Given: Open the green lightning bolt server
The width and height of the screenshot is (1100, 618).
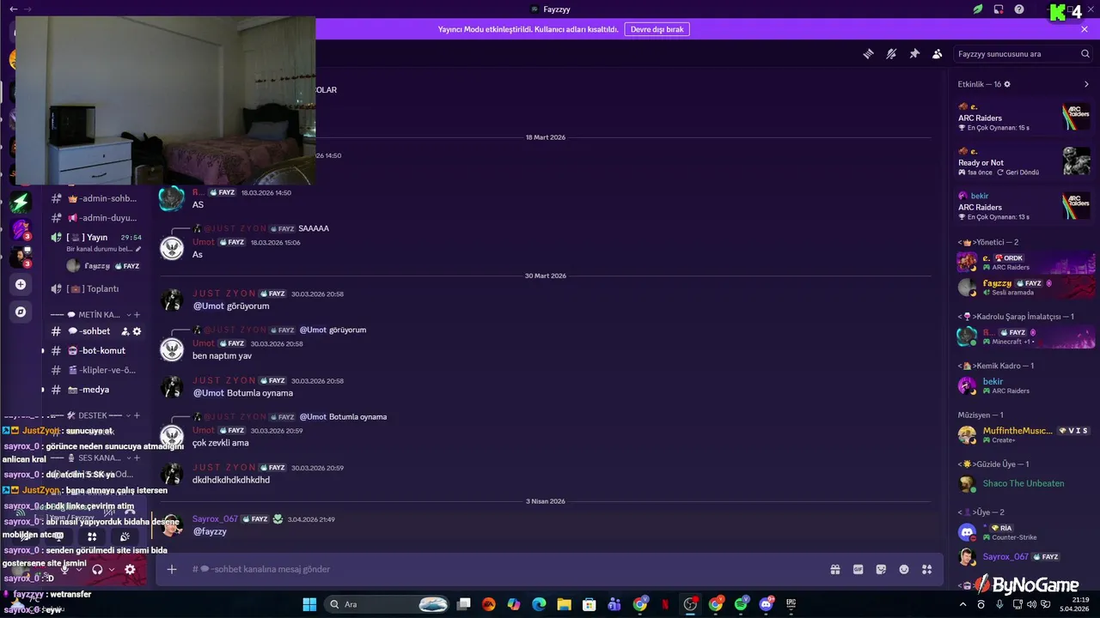Looking at the screenshot, I should pos(21,203).
